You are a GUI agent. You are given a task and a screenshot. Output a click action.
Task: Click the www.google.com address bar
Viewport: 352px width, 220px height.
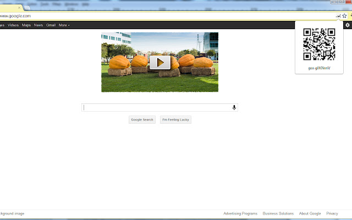pos(166,16)
